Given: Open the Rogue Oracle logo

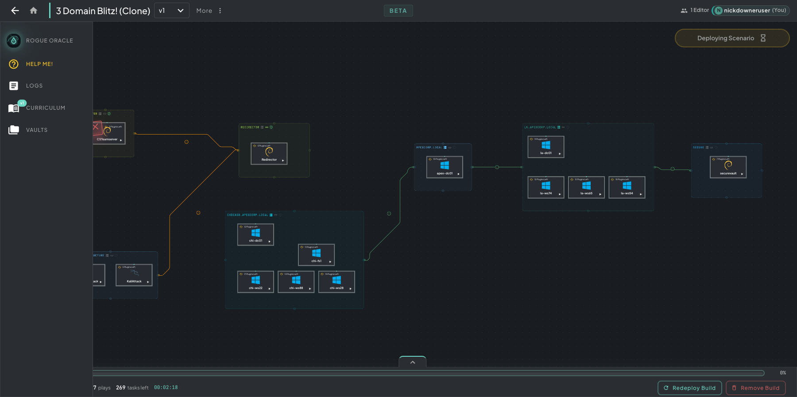Looking at the screenshot, I should point(14,41).
